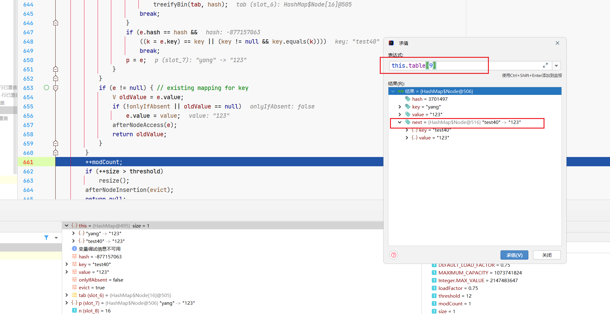Click the Evaluate (求值) button
This screenshot has width=610, height=314.
pyautogui.click(x=514, y=255)
